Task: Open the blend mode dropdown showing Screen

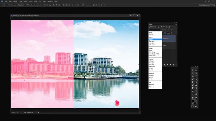Action: pyautogui.click(x=155, y=30)
